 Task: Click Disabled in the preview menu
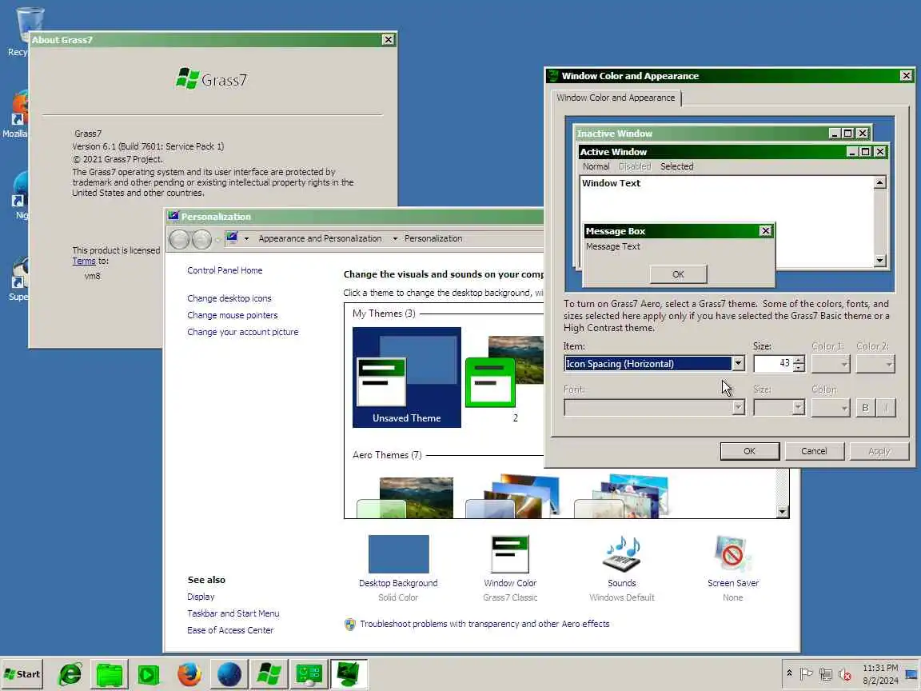(x=634, y=166)
